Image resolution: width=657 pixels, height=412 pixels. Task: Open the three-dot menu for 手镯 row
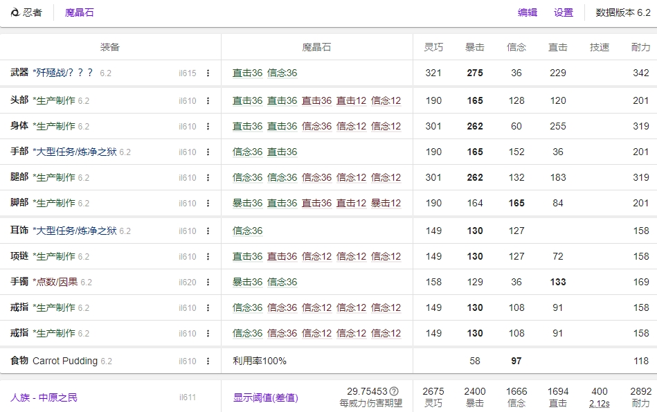tap(208, 283)
